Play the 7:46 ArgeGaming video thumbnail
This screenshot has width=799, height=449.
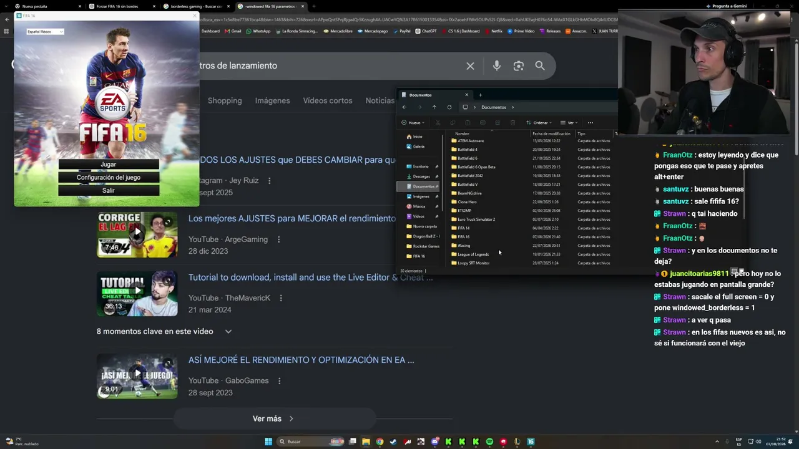[137, 235]
